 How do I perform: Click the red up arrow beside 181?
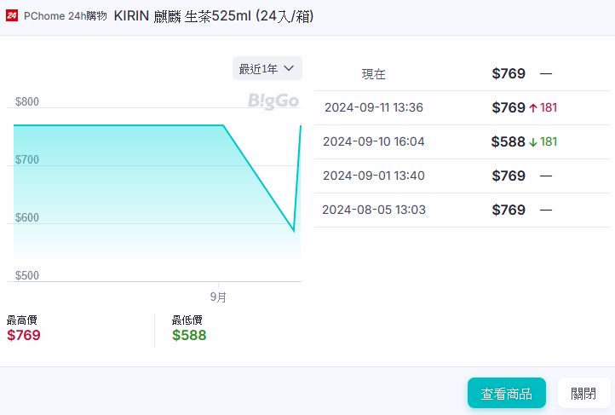coord(533,108)
